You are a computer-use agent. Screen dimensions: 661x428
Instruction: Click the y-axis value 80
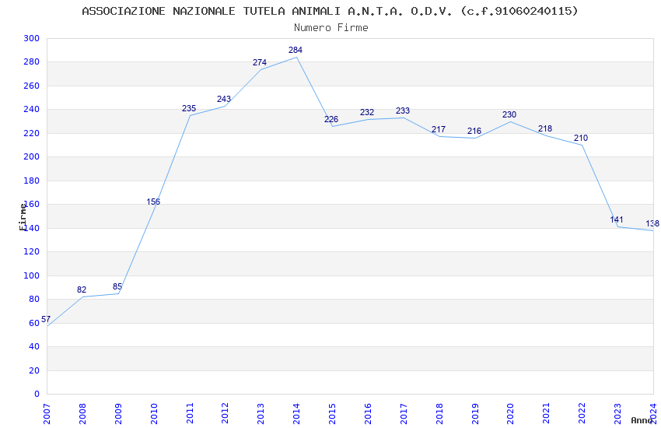tap(34, 300)
